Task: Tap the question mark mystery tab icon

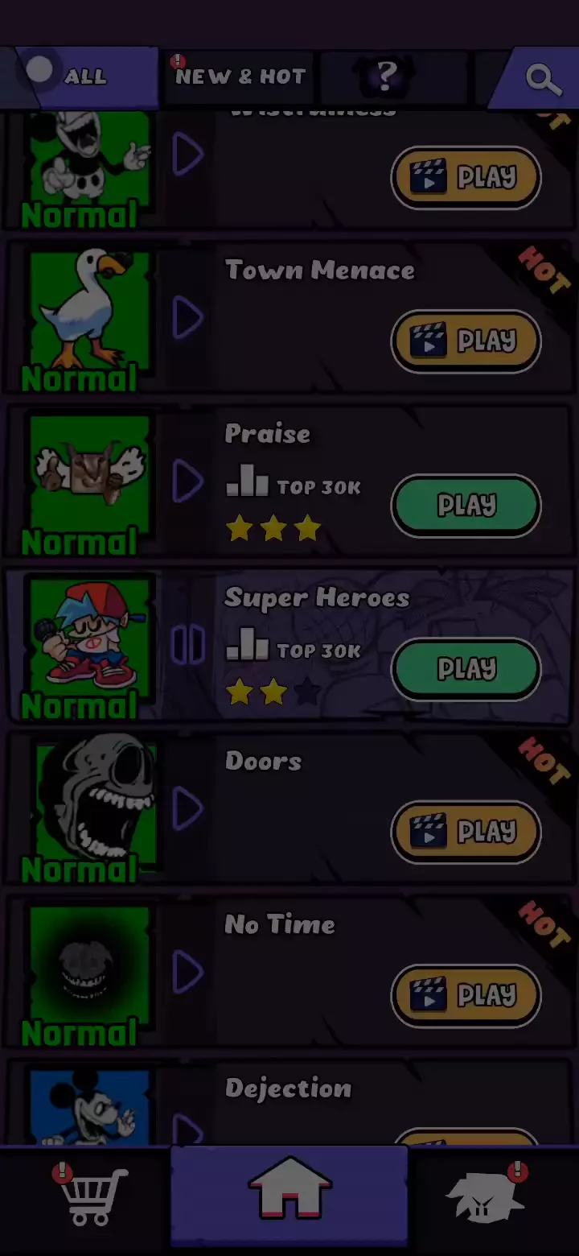Action: tap(386, 76)
